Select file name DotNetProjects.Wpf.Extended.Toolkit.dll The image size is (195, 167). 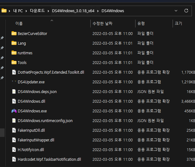(51, 72)
